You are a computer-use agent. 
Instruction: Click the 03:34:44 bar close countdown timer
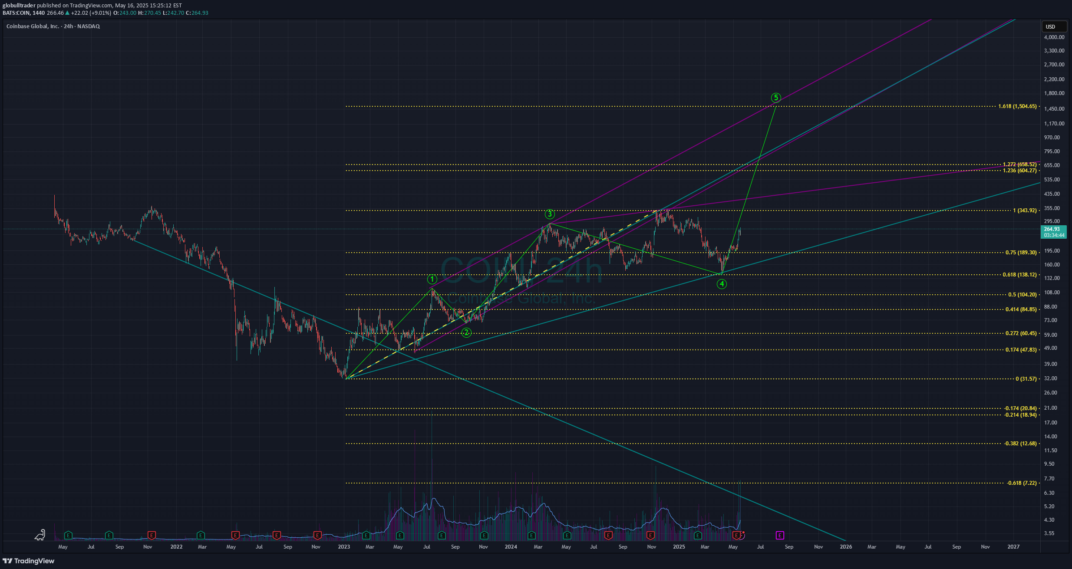1055,235
